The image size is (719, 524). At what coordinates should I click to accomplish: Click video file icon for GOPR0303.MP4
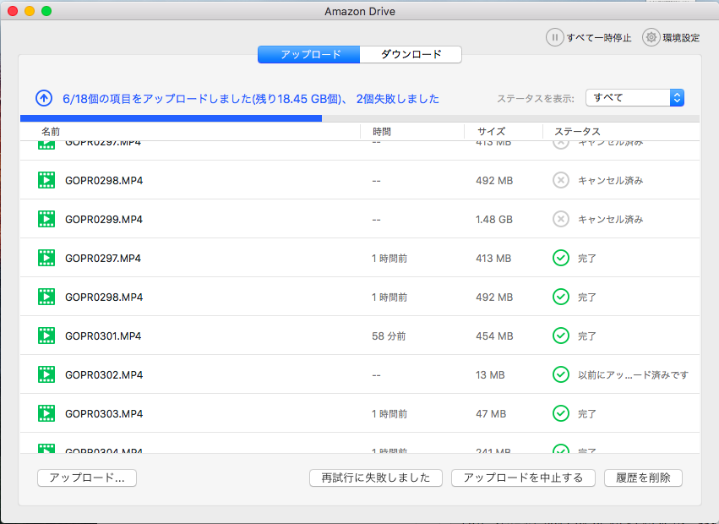pyautogui.click(x=46, y=413)
